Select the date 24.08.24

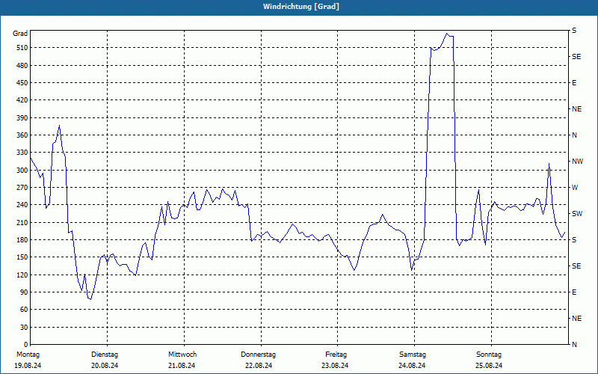tap(412, 366)
